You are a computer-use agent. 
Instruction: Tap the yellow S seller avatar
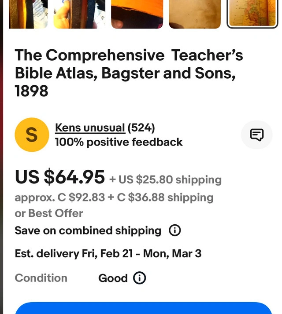tap(31, 135)
